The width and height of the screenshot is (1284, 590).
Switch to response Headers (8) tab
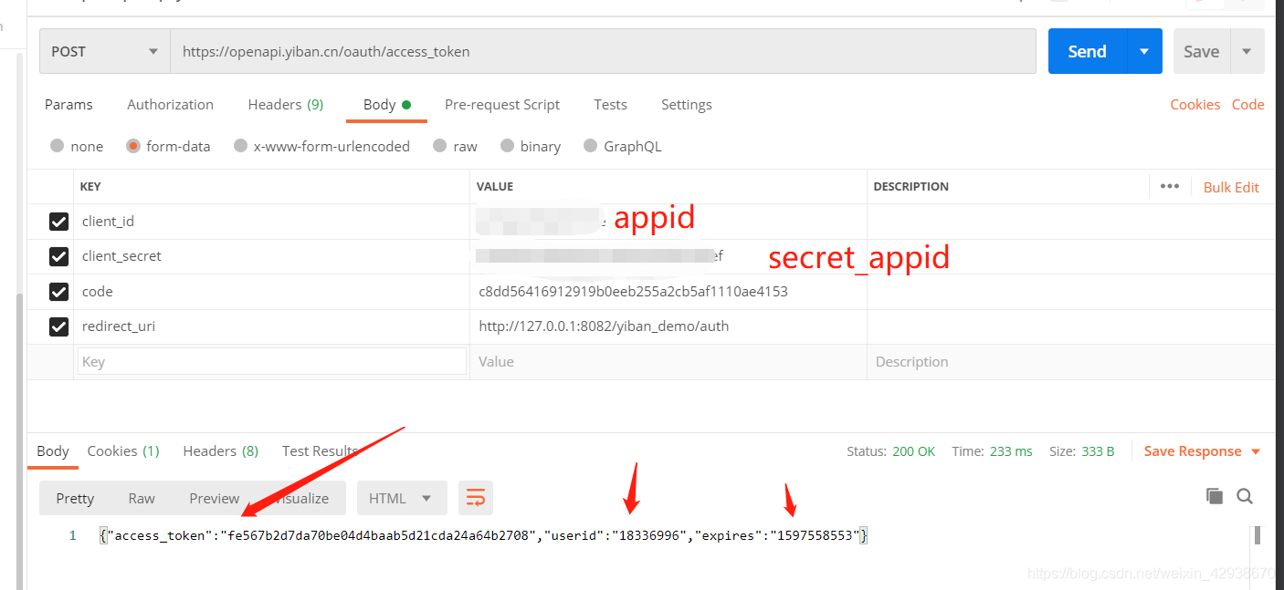[220, 450]
